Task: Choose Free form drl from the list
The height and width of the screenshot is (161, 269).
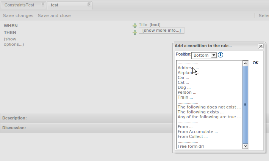Action: 191,146
